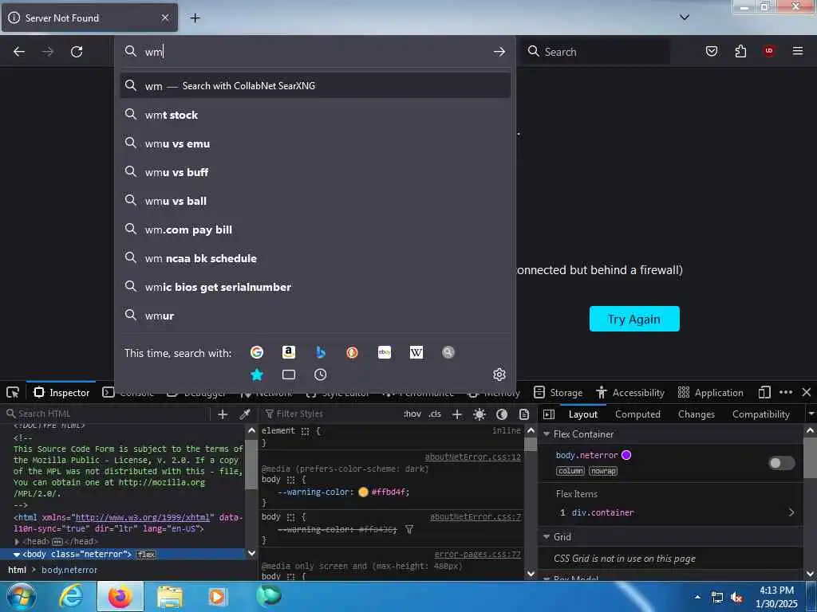Search this time with Wikipedia
Screen dimensions: 817x612
(416, 352)
